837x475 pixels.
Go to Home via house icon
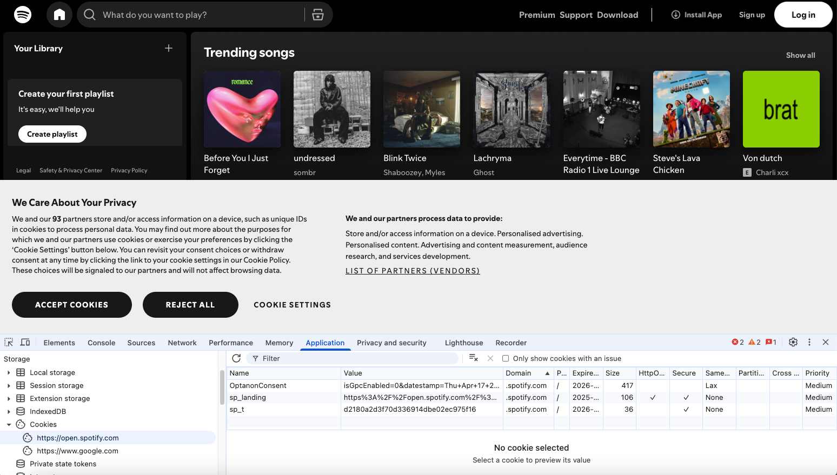pyautogui.click(x=59, y=15)
